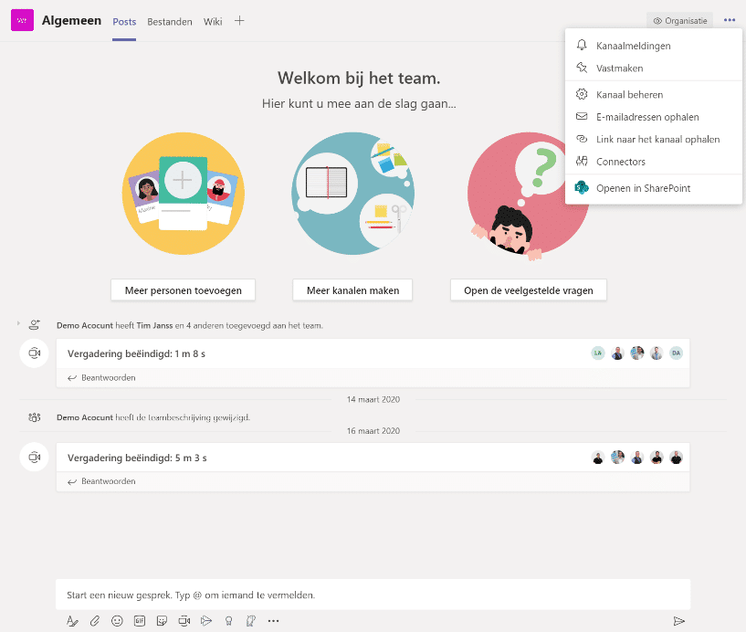Open Connectors from the menu

(654, 162)
